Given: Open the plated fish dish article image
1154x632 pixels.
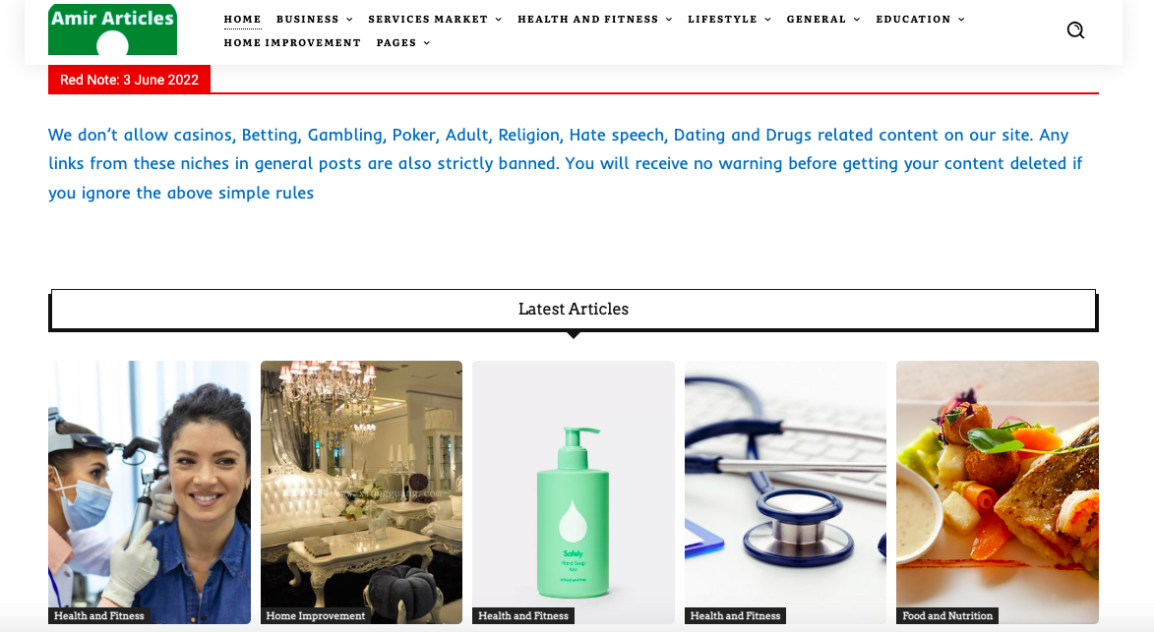Looking at the screenshot, I should click(x=998, y=492).
